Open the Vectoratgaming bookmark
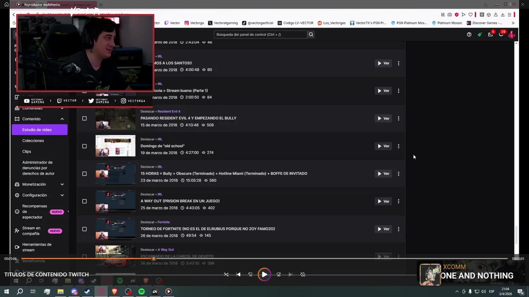529x297 pixels. pos(223,23)
